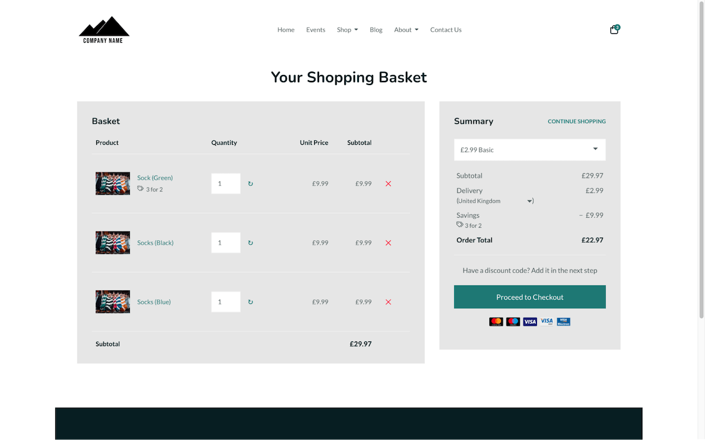705x440 pixels.
Task: Expand the About dropdown menu
Action: [406, 29]
